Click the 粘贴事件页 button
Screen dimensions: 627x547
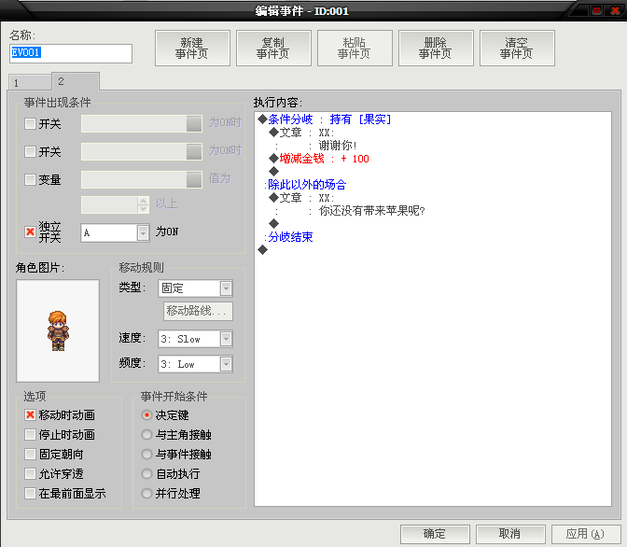tap(355, 48)
